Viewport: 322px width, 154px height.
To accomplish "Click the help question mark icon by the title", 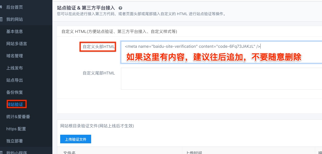I will click(x=120, y=8).
